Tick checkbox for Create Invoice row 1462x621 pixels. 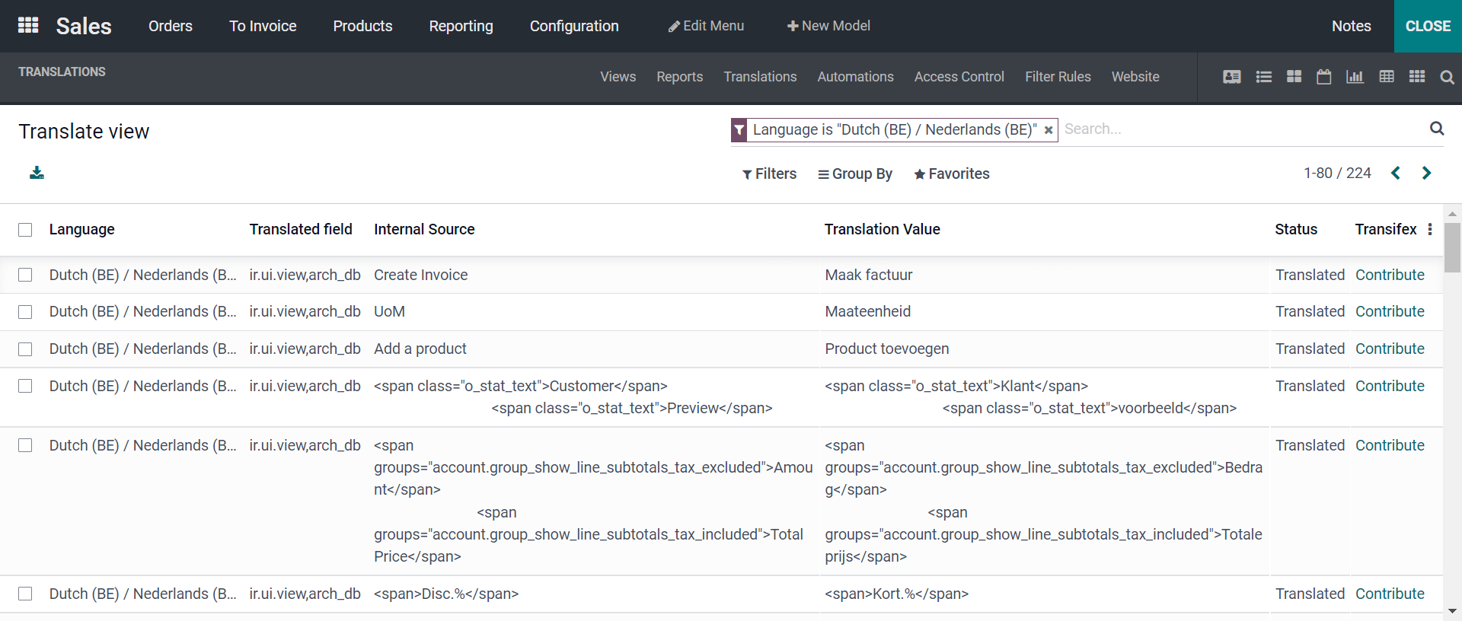click(x=25, y=275)
